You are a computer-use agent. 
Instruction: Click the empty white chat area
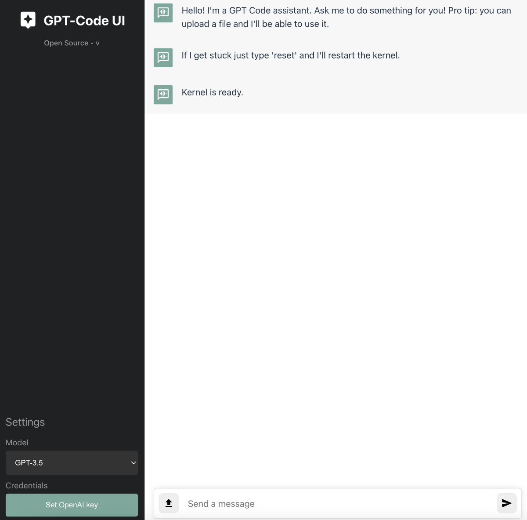[336, 299]
